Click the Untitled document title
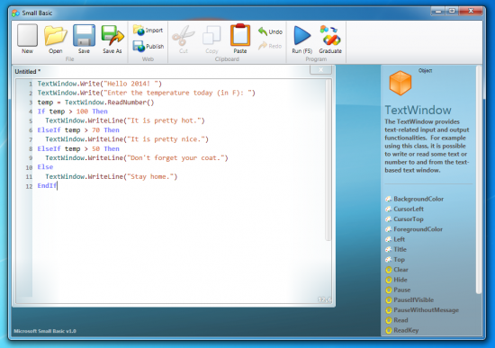The height and width of the screenshot is (348, 495). [28, 71]
